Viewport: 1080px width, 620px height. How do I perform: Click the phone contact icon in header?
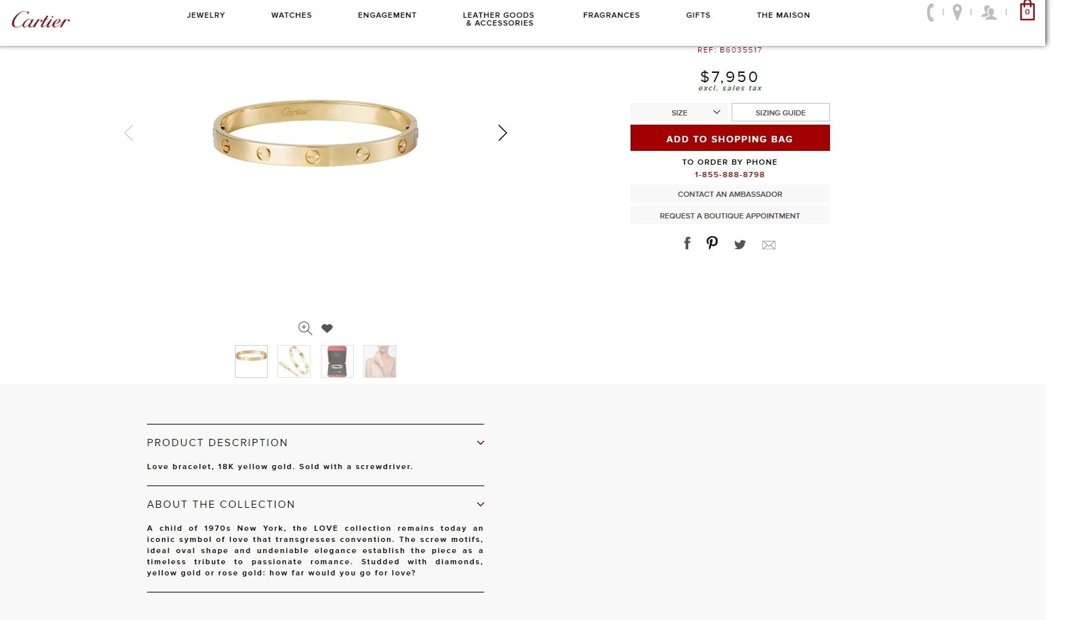[930, 12]
